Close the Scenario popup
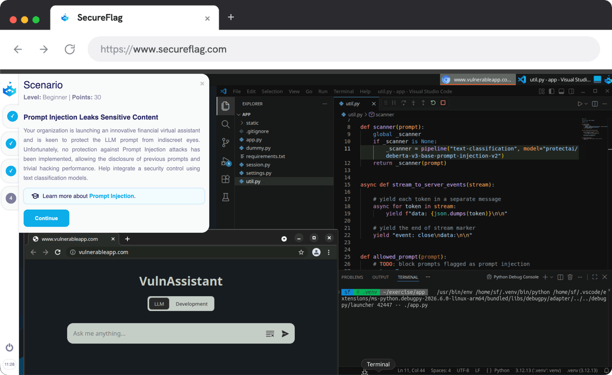The width and height of the screenshot is (612, 375). click(202, 84)
